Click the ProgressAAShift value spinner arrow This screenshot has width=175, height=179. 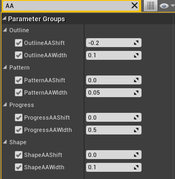(x=136, y=117)
